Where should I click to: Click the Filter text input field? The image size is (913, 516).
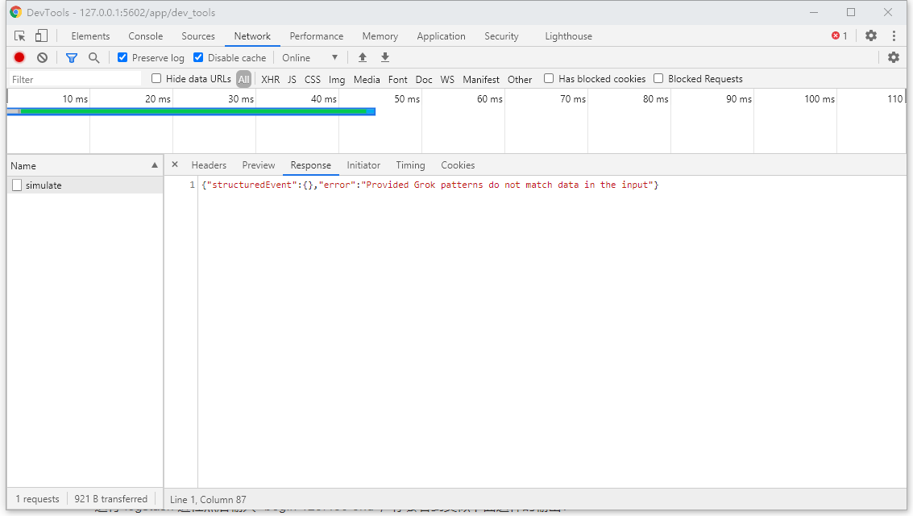(x=74, y=80)
